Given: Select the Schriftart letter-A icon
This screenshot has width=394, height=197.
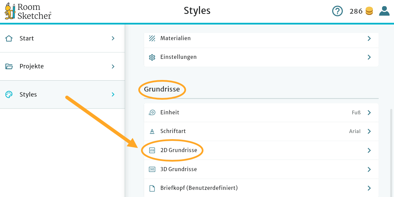Looking at the screenshot, I should (x=152, y=131).
